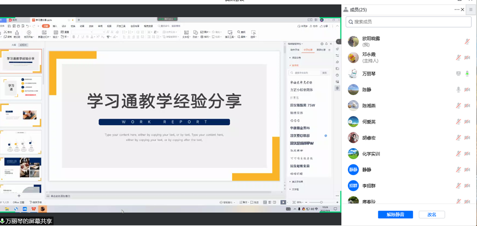Image resolution: width=477 pixels, height=226 pixels.
Task: Open the Select (选择) dropdown
Action: point(253,37)
